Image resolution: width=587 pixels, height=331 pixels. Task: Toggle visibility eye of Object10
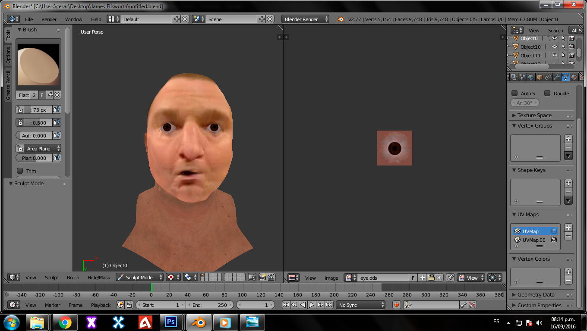click(555, 47)
